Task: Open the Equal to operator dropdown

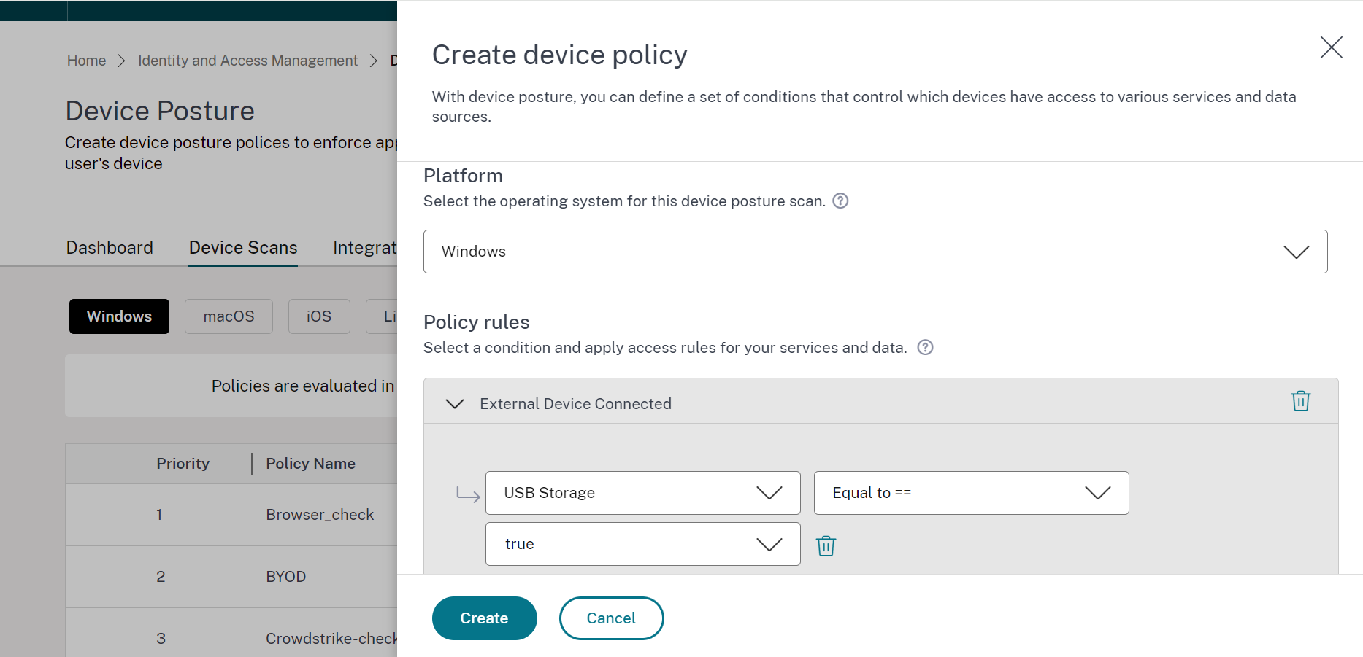Action: coord(971,493)
